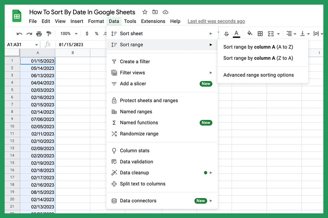Open the Insert menu
Screen dimensions: 328x218
77,21
